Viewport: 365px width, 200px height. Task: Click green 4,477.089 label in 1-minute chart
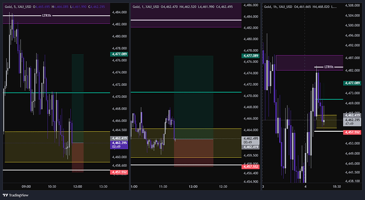250,56
